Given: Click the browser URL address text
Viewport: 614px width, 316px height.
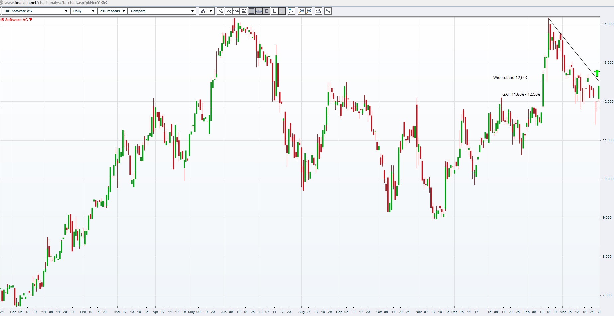Looking at the screenshot, I should pyautogui.click(x=56, y=3).
